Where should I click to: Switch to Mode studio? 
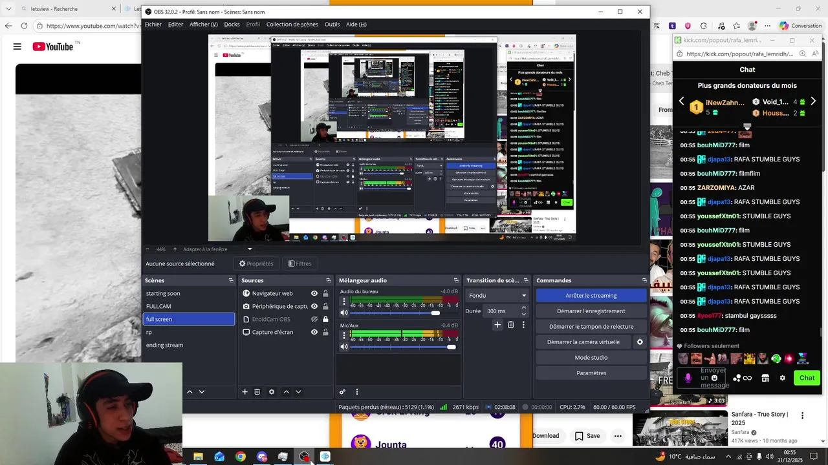tap(591, 358)
